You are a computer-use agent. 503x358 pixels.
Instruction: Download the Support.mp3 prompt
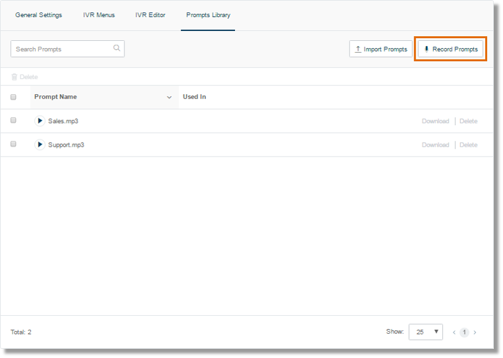(x=435, y=145)
